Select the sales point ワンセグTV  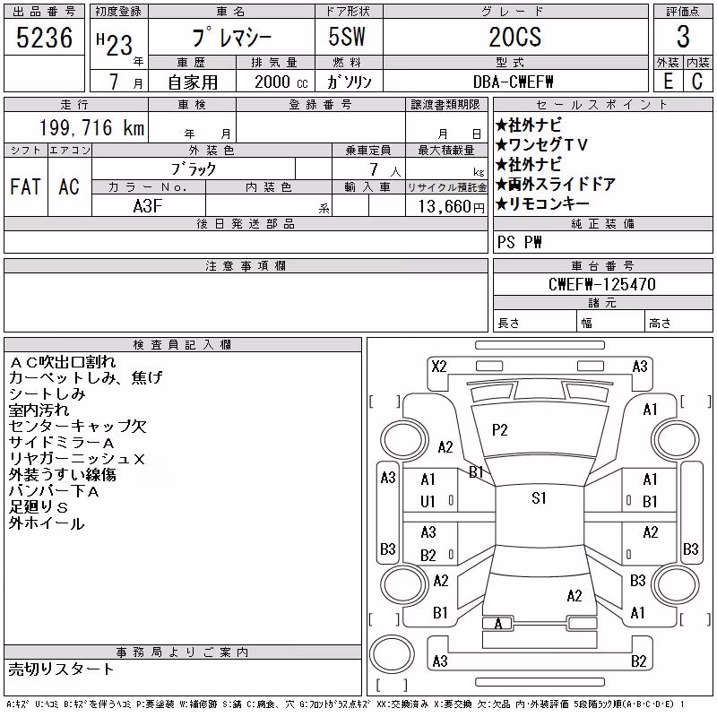point(541,145)
